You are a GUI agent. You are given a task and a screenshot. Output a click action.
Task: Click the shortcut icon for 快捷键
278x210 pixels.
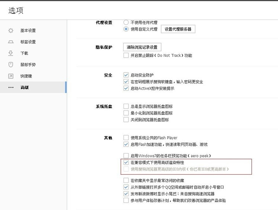pos(11,76)
